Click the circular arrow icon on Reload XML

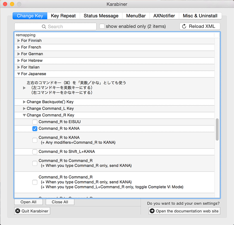(184, 26)
